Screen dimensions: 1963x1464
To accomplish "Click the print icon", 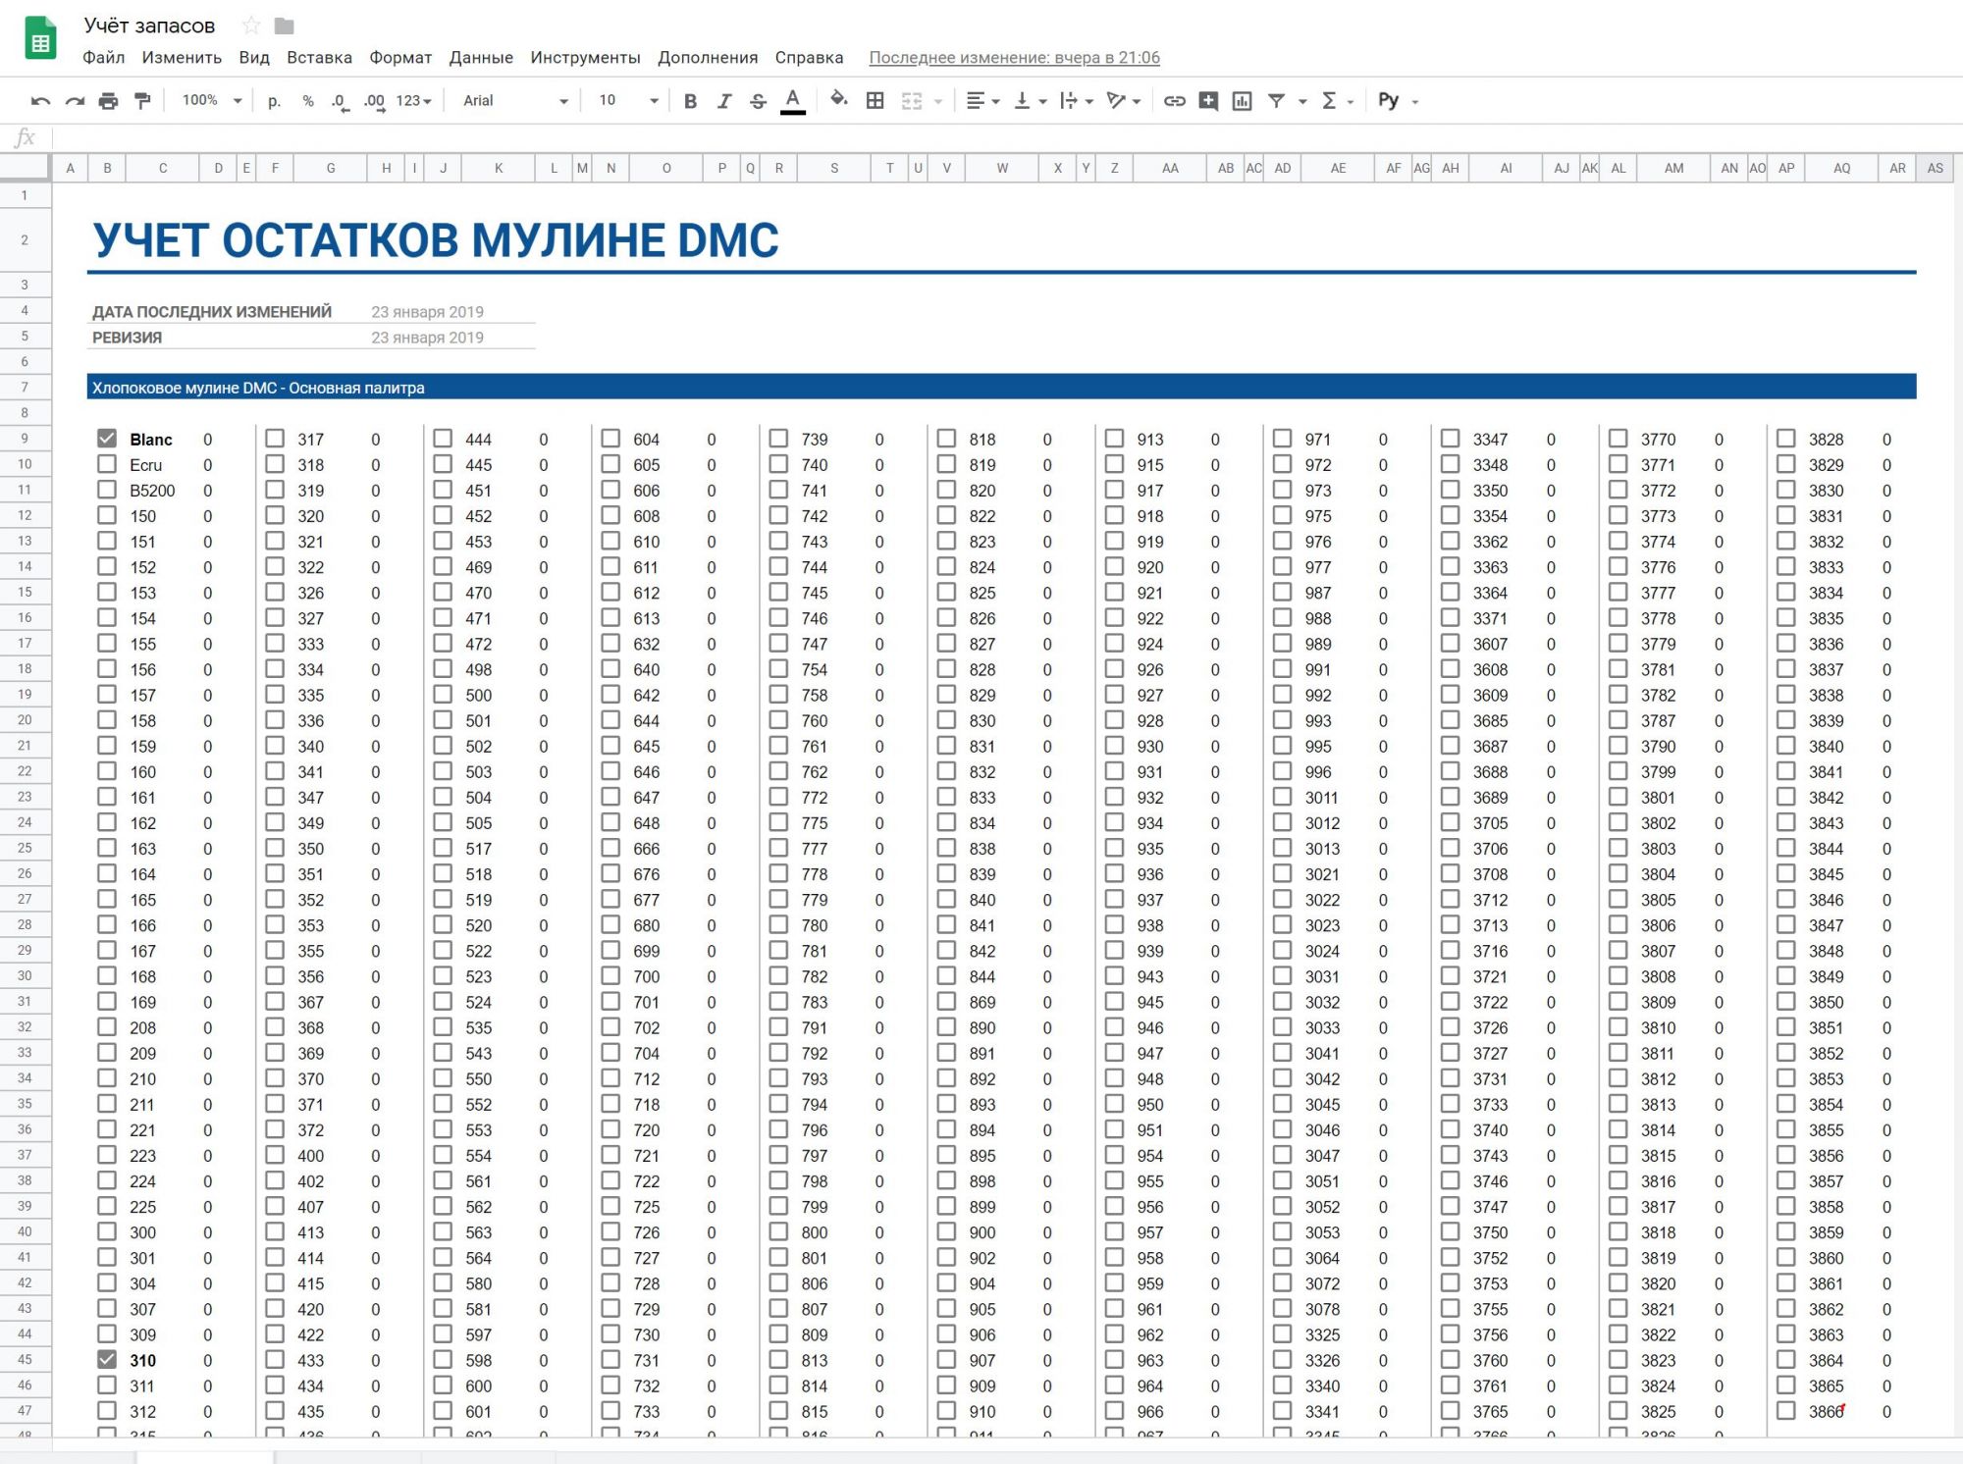I will (x=108, y=101).
